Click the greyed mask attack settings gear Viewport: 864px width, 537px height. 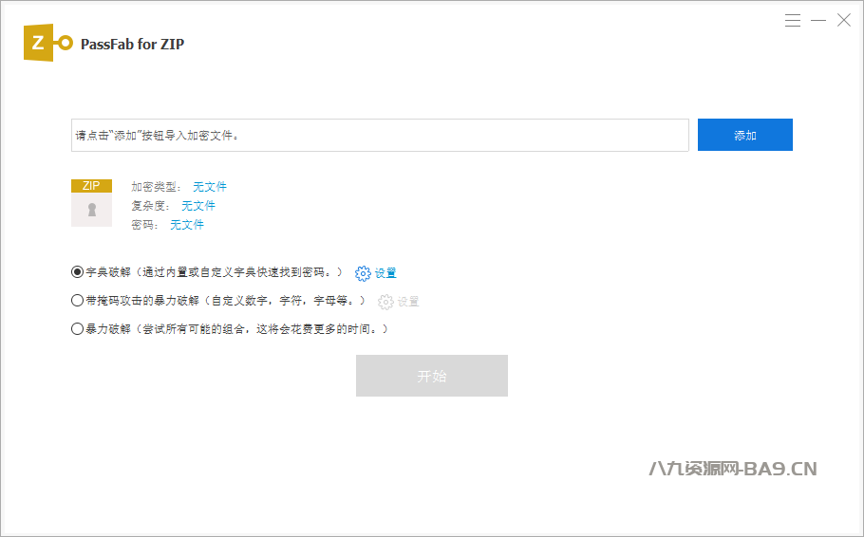tap(385, 302)
